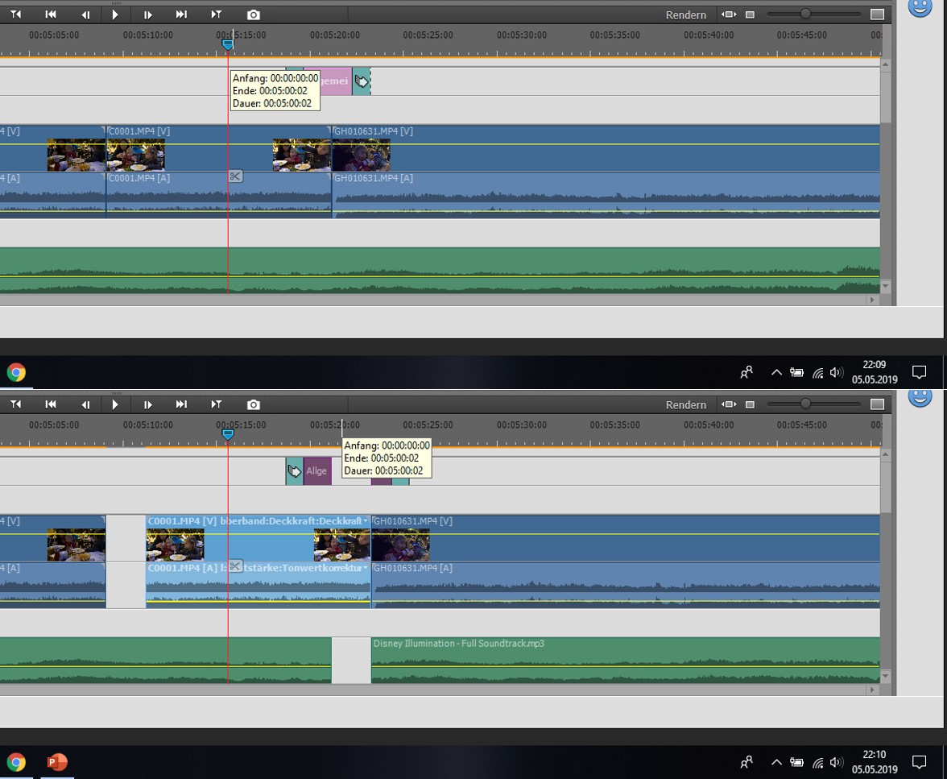947x779 pixels.
Task: Select the purple Allge title clip
Action: 317,470
